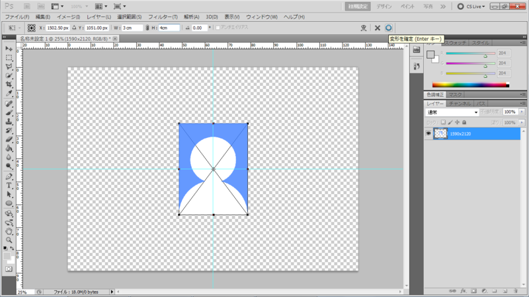Select the 3D Rotate tool
The image size is (529, 297).
point(9,214)
